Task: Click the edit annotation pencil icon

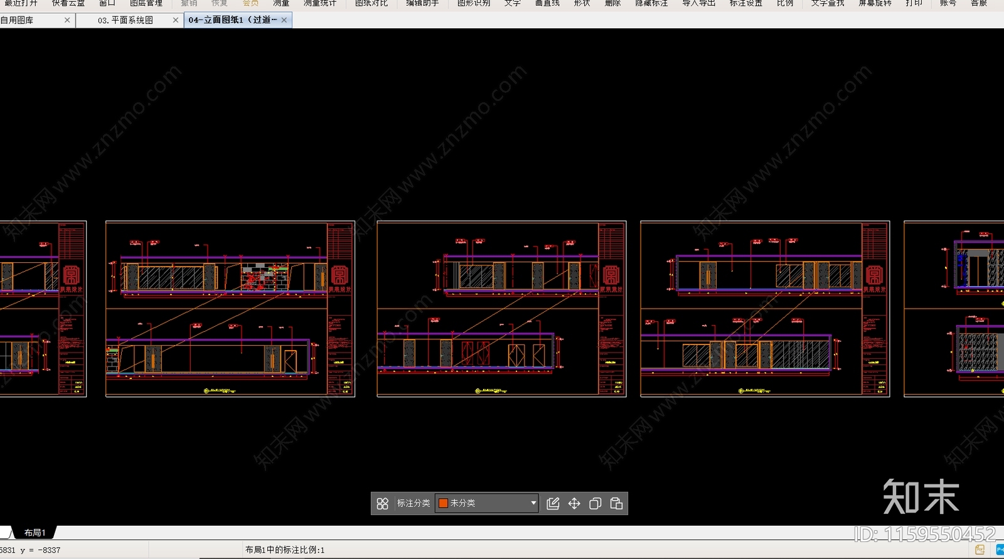Action: [553, 503]
